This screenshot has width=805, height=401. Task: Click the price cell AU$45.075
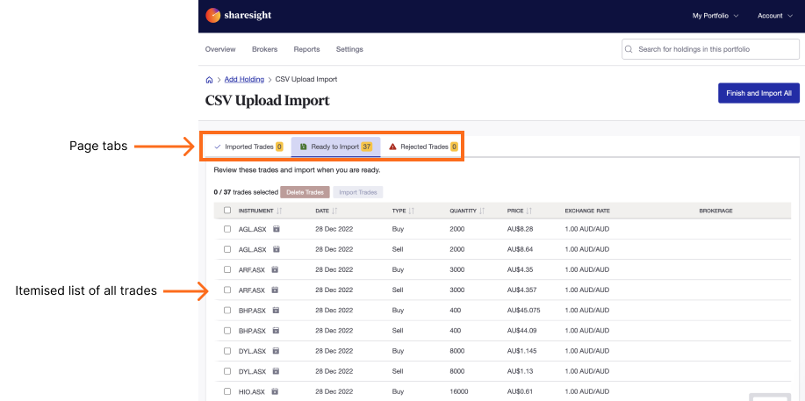coord(523,311)
